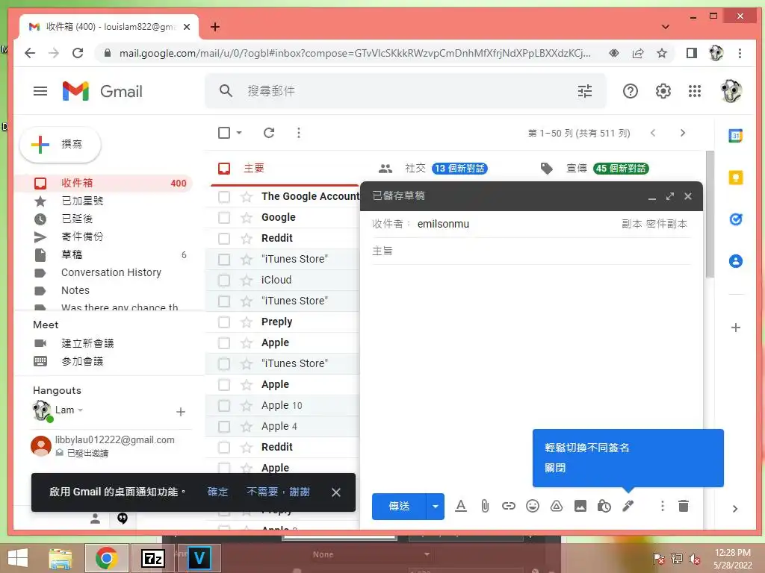
Task: Tick the checkbox for the Google email
Action: coord(224,218)
